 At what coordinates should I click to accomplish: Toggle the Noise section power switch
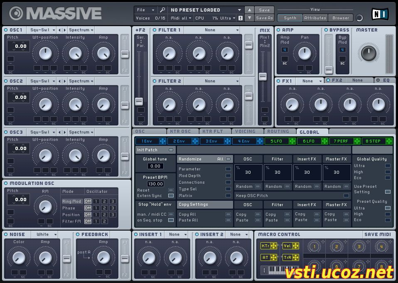click(x=6, y=234)
